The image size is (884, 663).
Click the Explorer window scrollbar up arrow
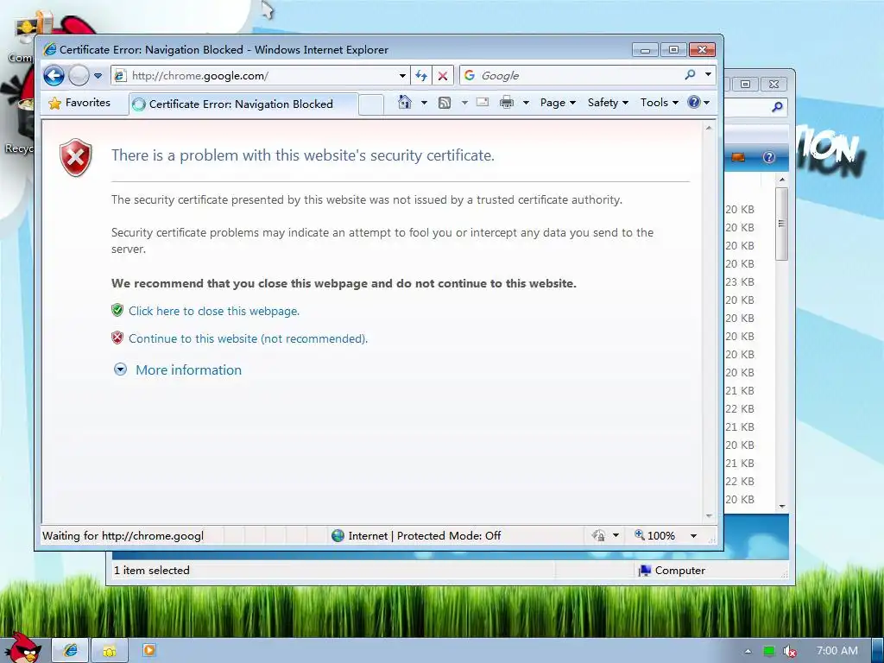(x=782, y=180)
